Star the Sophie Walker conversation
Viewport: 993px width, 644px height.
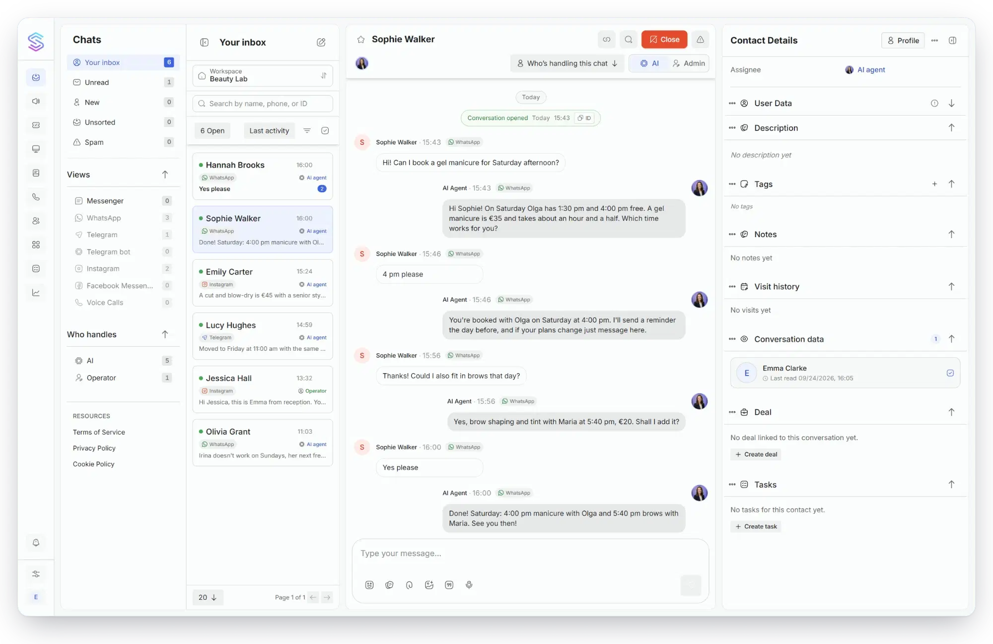(361, 39)
